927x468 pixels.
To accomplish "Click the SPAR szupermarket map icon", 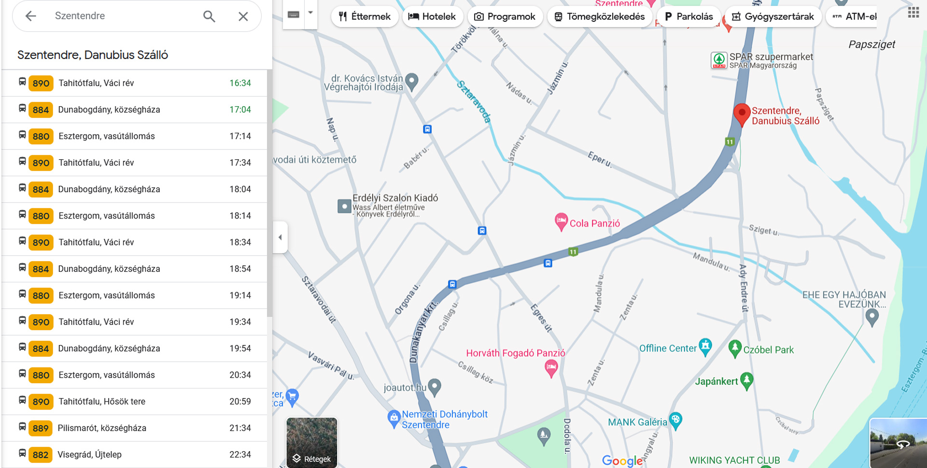I will tap(719, 60).
